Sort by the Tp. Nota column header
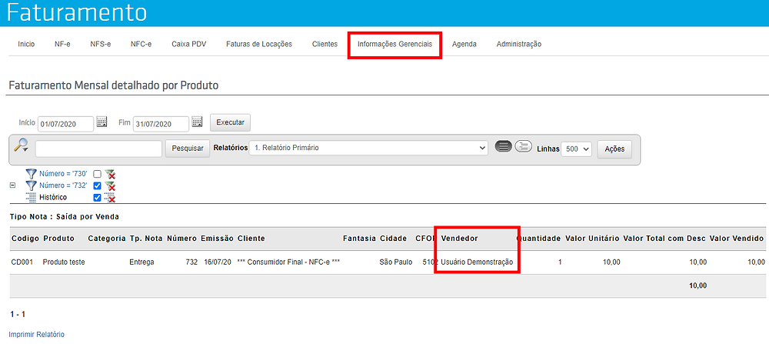 [145, 238]
